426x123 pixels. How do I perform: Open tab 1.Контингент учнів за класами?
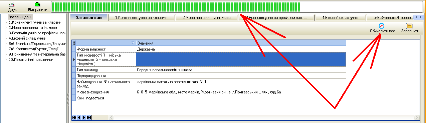pyautogui.click(x=141, y=17)
